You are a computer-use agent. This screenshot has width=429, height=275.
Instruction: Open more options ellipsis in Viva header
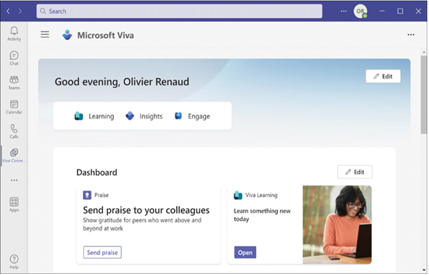click(411, 35)
